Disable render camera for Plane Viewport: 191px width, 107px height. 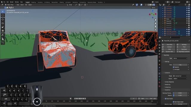(189, 19)
